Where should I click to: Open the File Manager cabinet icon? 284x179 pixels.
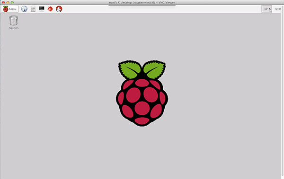(x=33, y=9)
